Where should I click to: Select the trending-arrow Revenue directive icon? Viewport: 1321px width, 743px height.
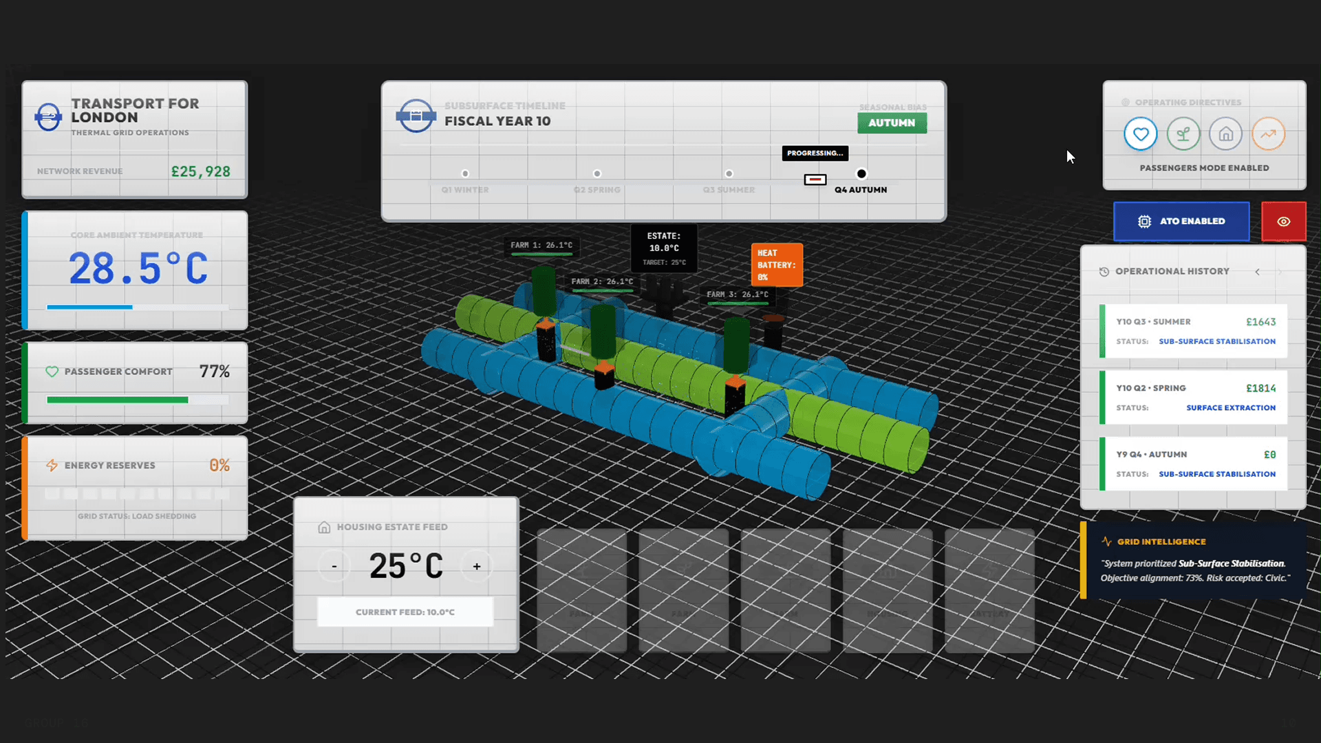tap(1268, 134)
